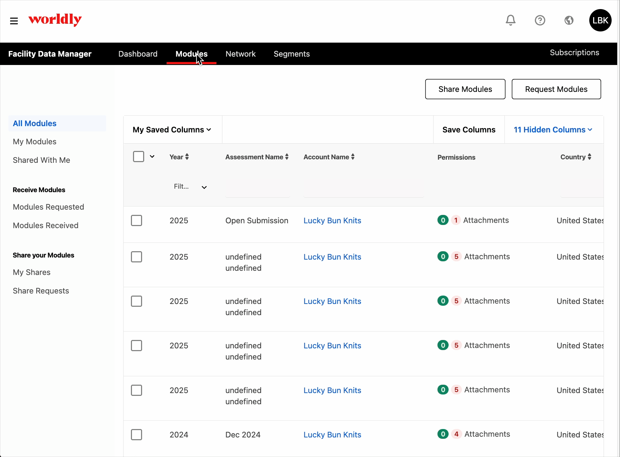Click the Worldly logo
Screen dimensions: 620x457
(55, 20)
